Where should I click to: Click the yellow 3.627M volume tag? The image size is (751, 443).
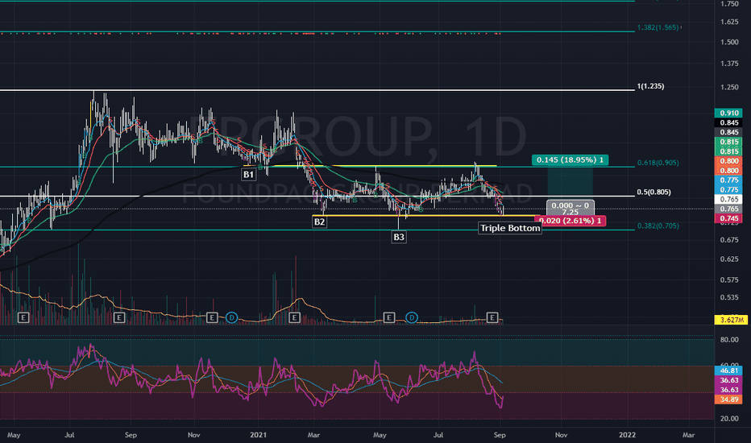click(731, 320)
